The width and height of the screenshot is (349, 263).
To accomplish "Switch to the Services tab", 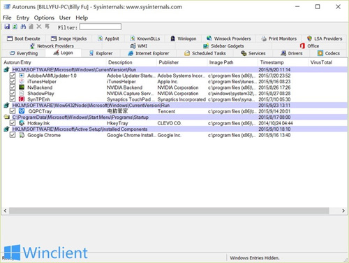I will tap(253, 53).
